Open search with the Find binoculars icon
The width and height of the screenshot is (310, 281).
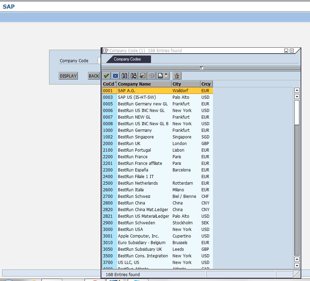pyautogui.click(x=125, y=75)
